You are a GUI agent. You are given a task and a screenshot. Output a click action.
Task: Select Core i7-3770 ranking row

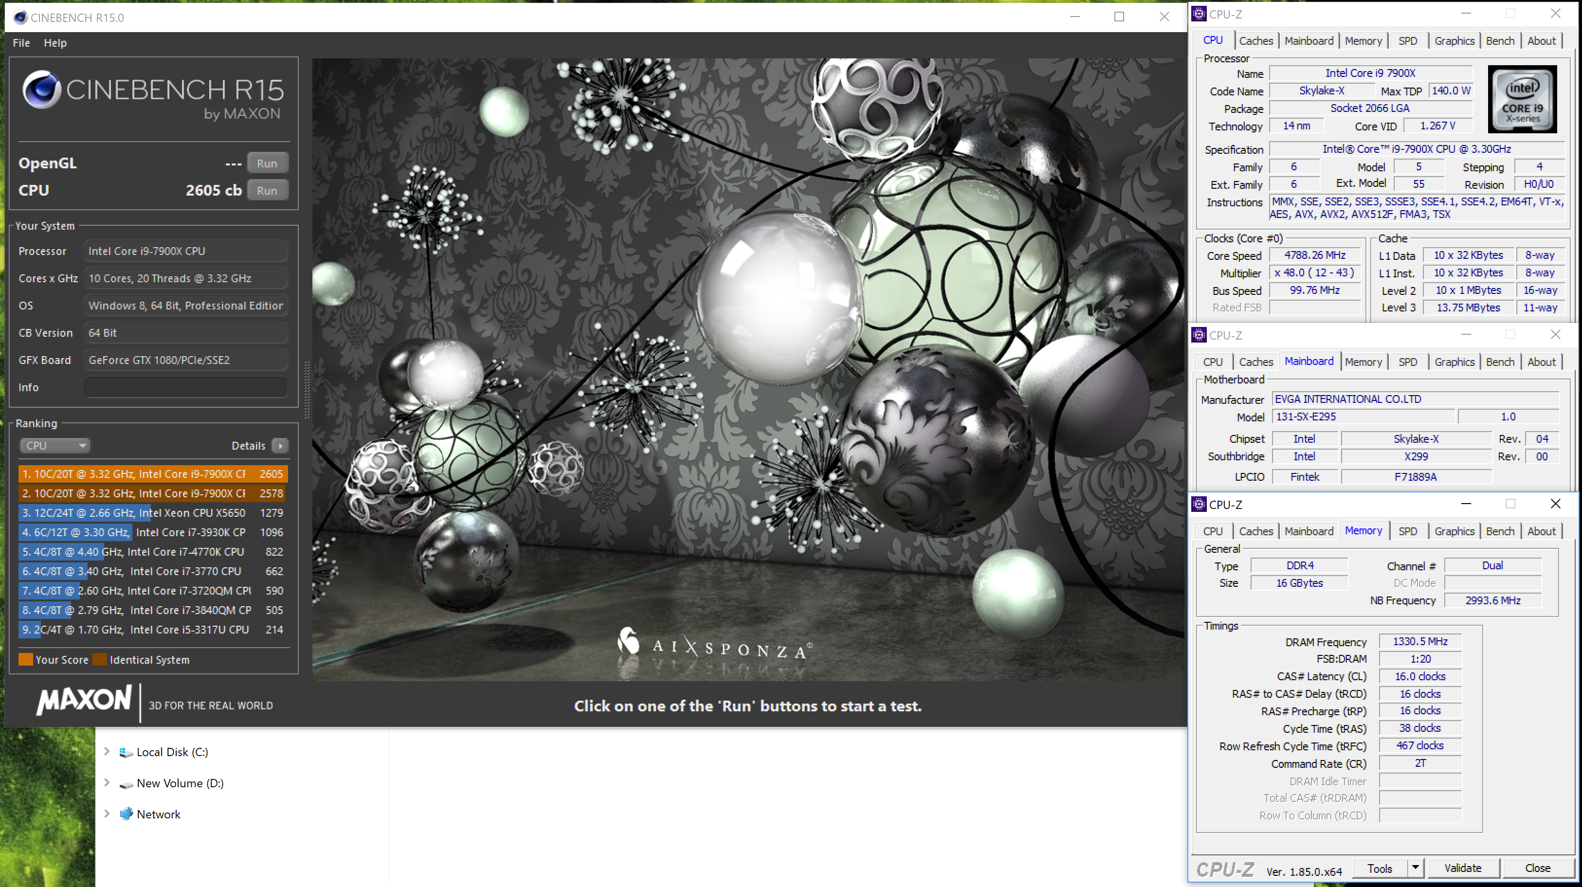[153, 571]
